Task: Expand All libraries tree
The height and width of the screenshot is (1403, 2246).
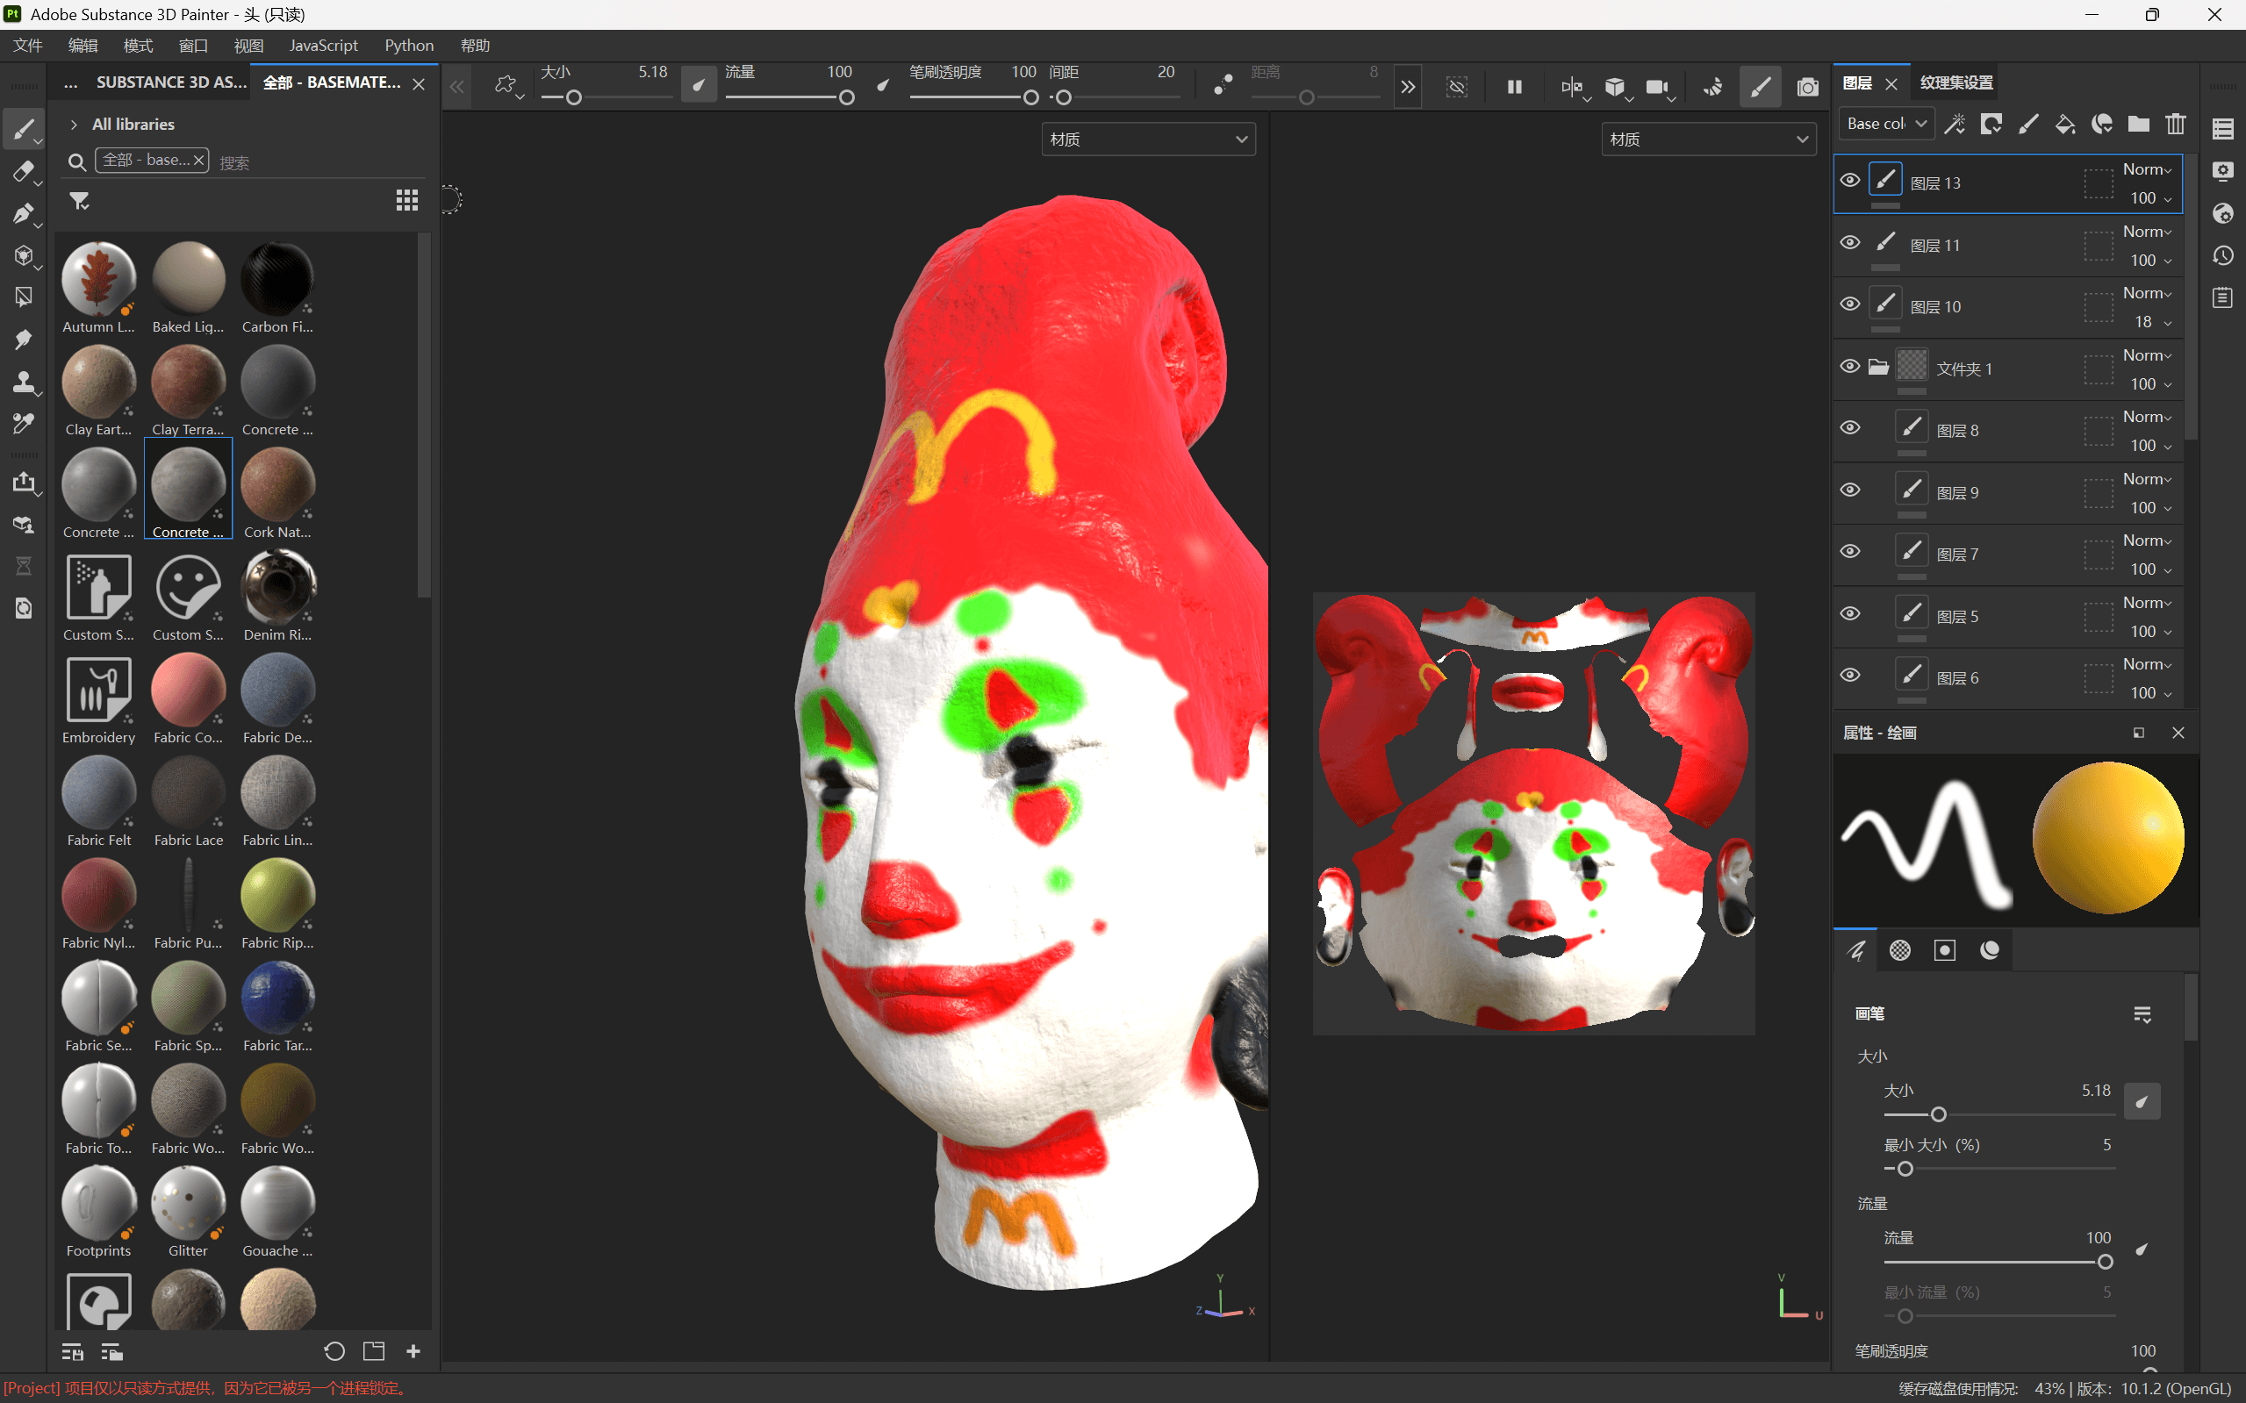Action: (x=74, y=125)
